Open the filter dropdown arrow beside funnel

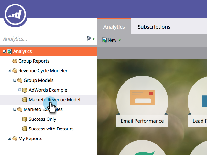click(x=93, y=39)
